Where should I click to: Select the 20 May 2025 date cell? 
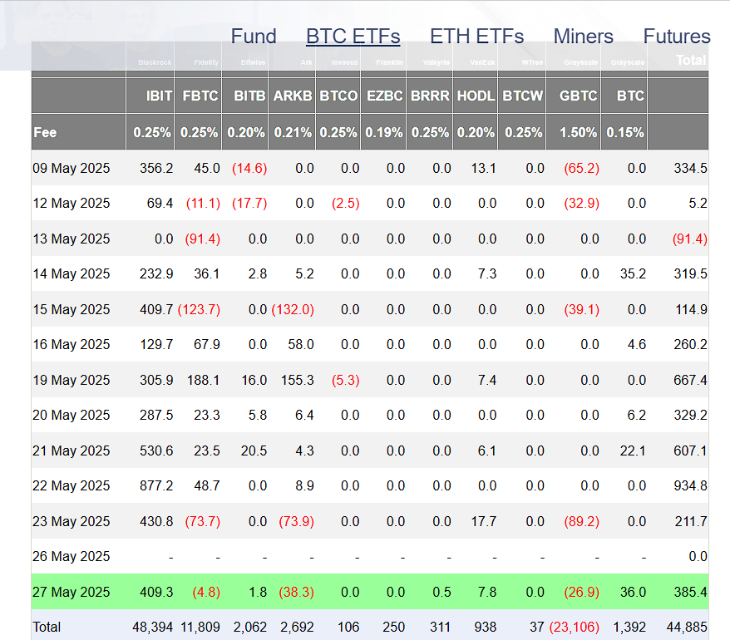[x=72, y=416]
